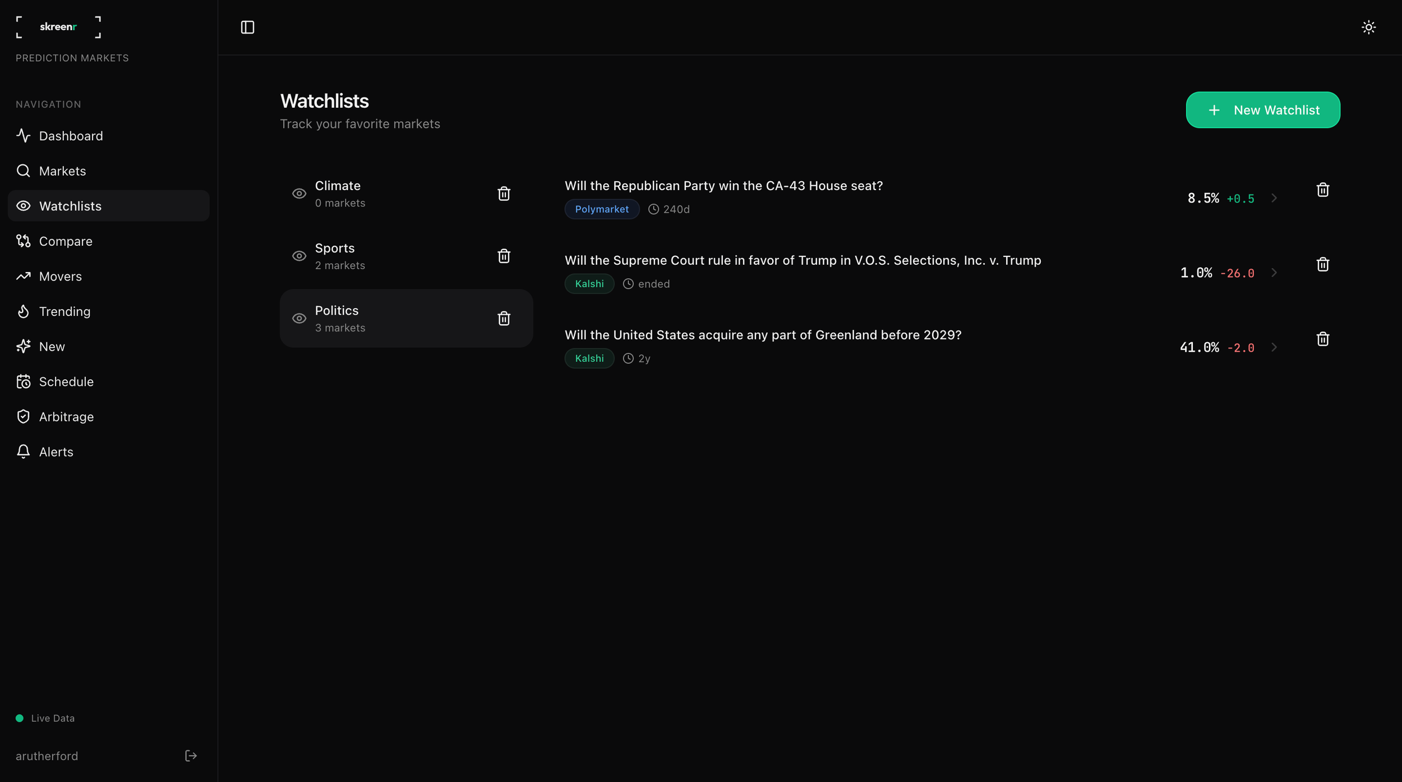The image size is (1402, 782).
Task: Click the New sparkles icon
Action: tap(23, 346)
